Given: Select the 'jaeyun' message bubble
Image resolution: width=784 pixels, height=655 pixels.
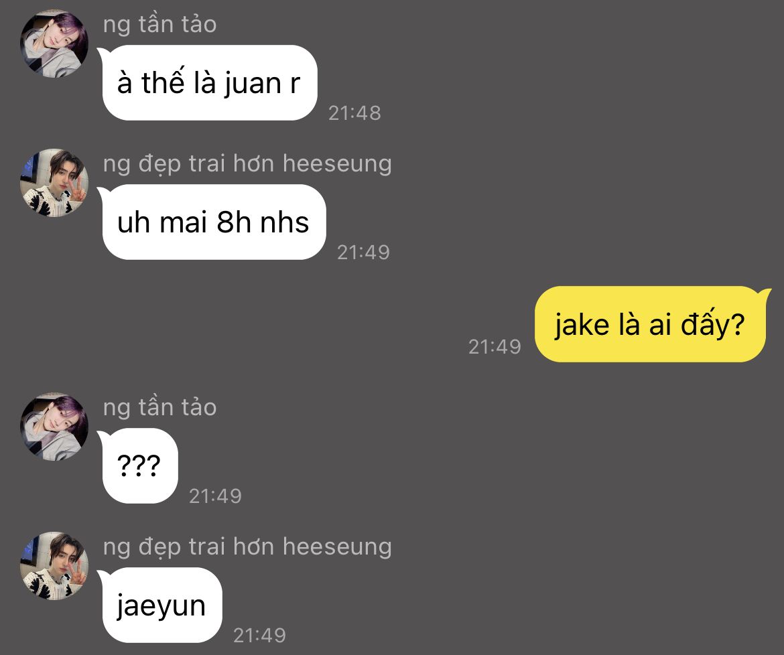Looking at the screenshot, I should (x=162, y=605).
